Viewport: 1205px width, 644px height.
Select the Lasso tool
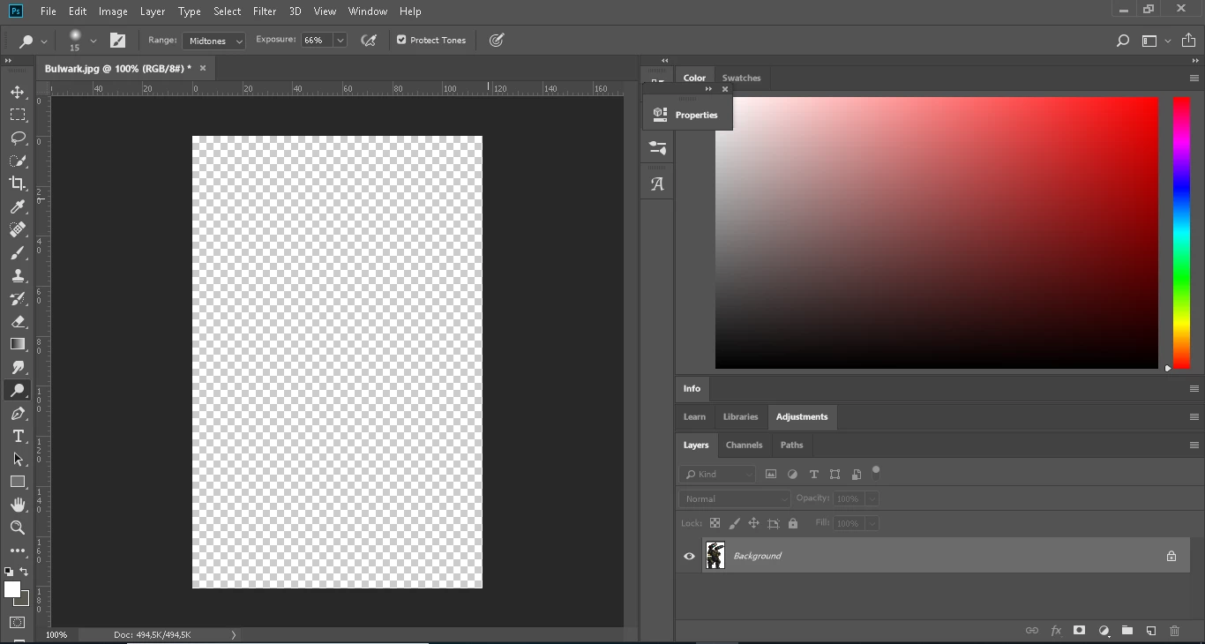click(x=18, y=139)
